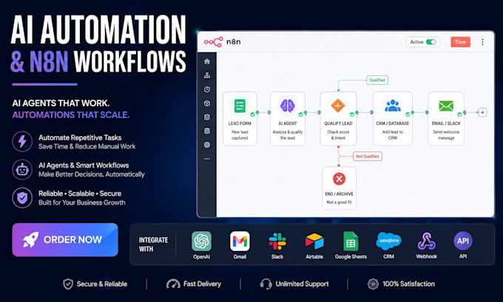The width and height of the screenshot is (503, 302).
Task: Click the plus add-node button
Action: click(482, 112)
